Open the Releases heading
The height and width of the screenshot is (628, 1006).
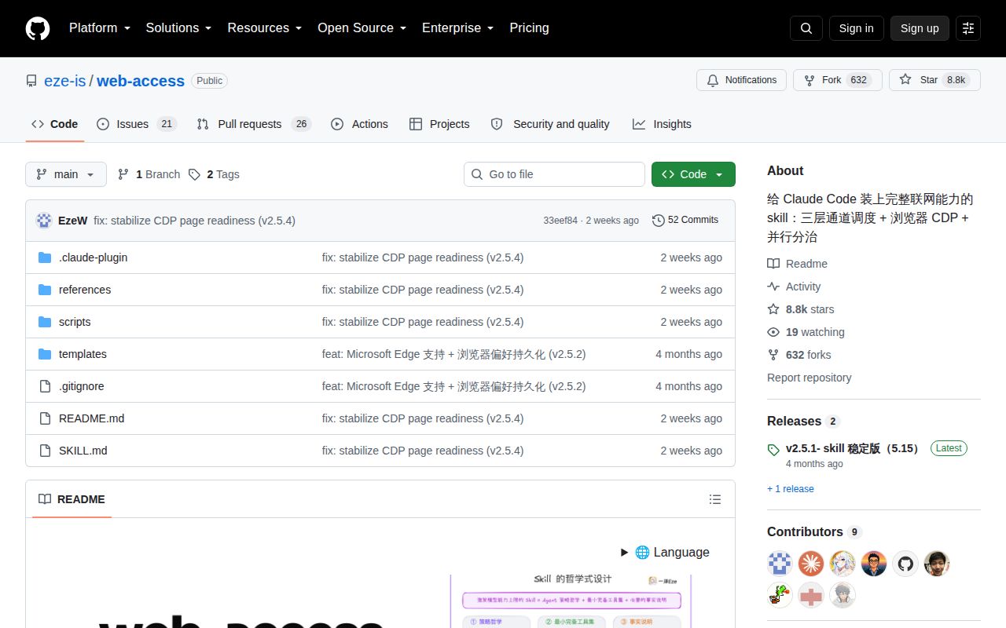pos(803,422)
